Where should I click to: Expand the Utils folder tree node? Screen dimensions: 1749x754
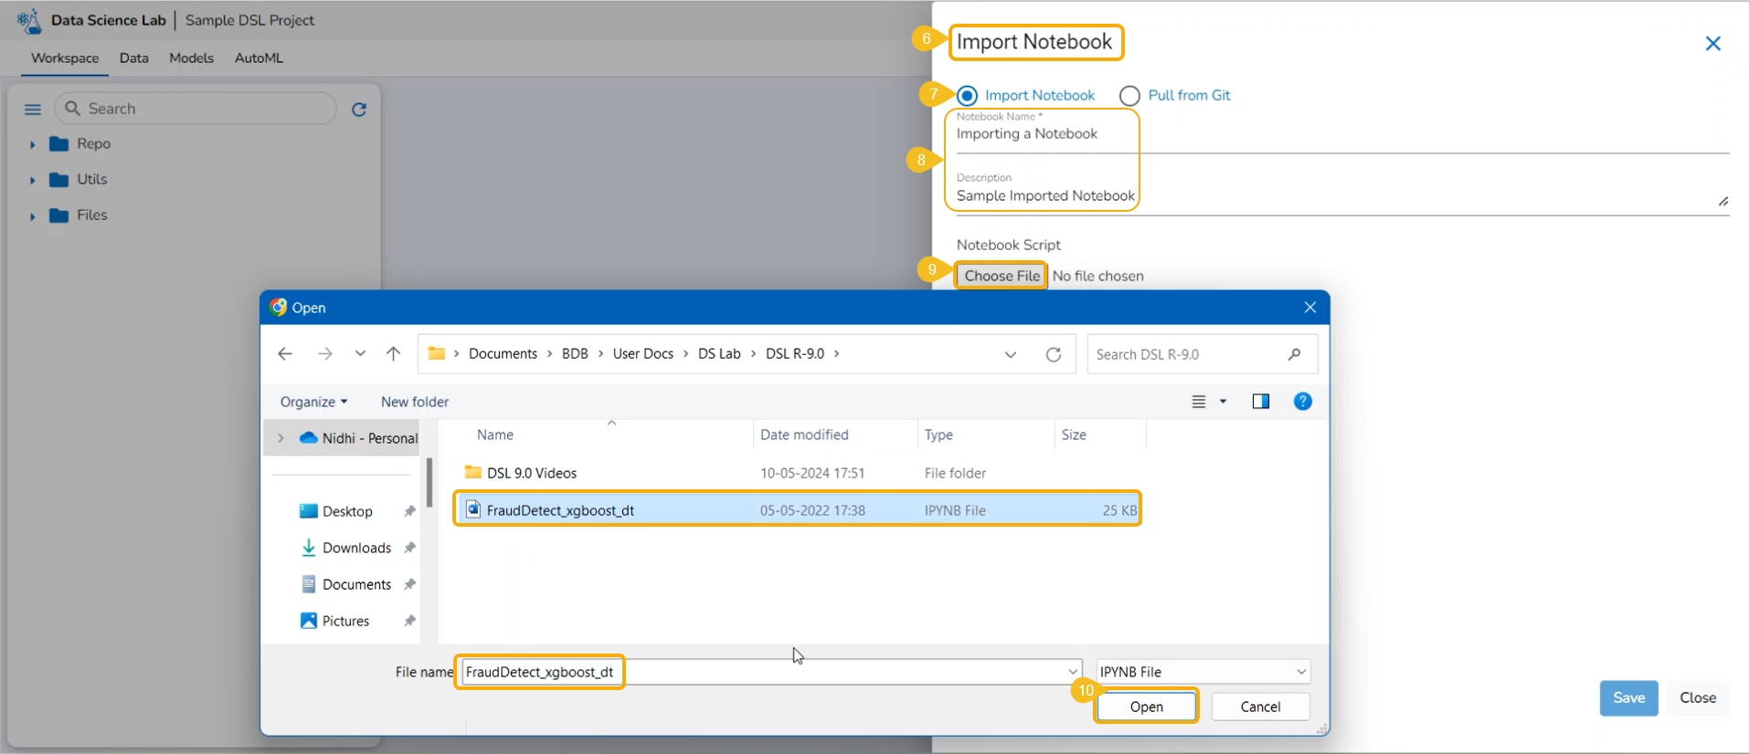pyautogui.click(x=32, y=180)
